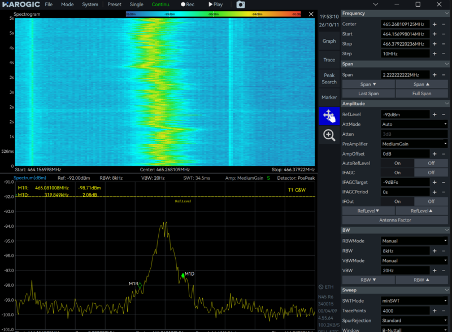Open the Trace side tab
Viewport: 452px width, 332px height.
[x=329, y=60]
